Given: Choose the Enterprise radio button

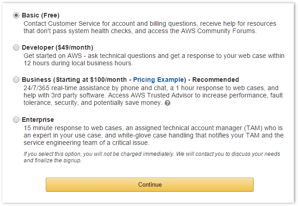Looking at the screenshot, I should pyautogui.click(x=16, y=120).
